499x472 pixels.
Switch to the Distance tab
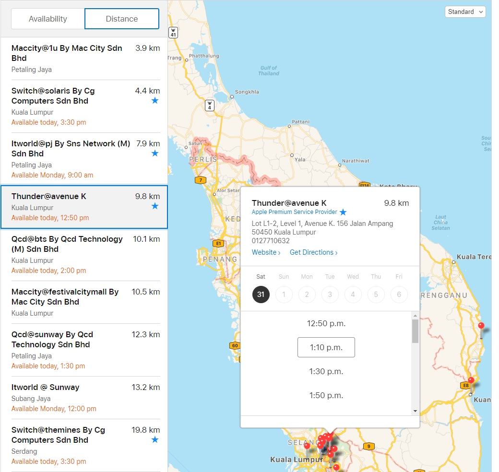122,19
